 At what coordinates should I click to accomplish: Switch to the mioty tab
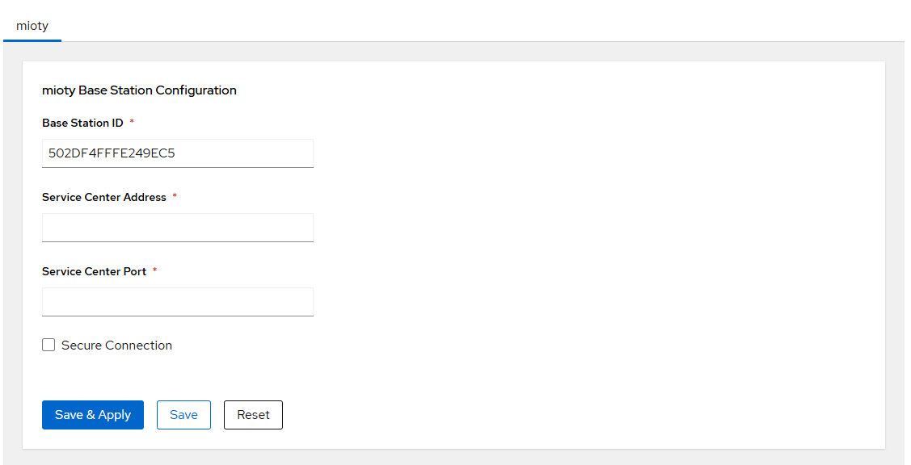tap(32, 26)
